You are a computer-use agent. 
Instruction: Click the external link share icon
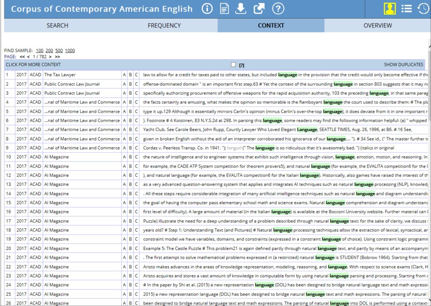coord(259,9)
